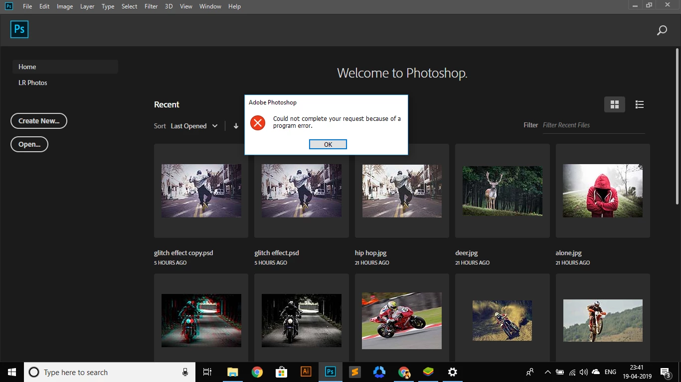
Task: Open the black and white motorcycle thumbnail
Action: coord(302,320)
